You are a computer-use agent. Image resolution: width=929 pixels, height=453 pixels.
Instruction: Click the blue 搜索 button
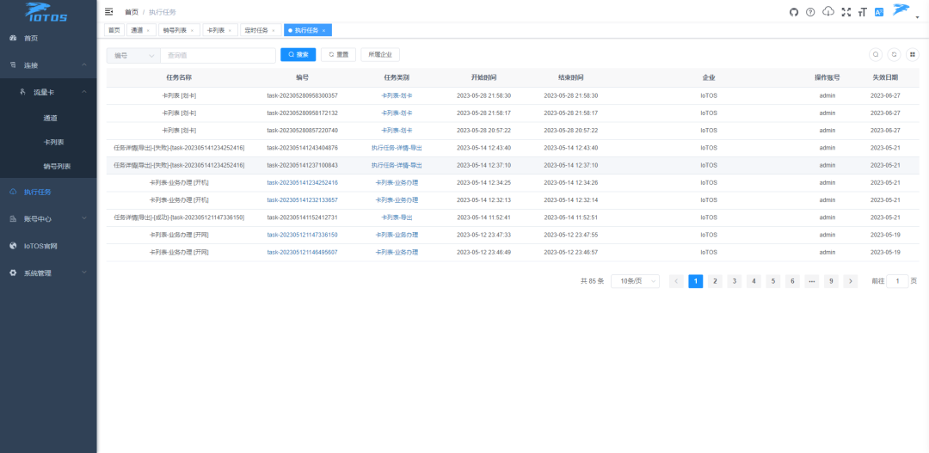pyautogui.click(x=298, y=55)
